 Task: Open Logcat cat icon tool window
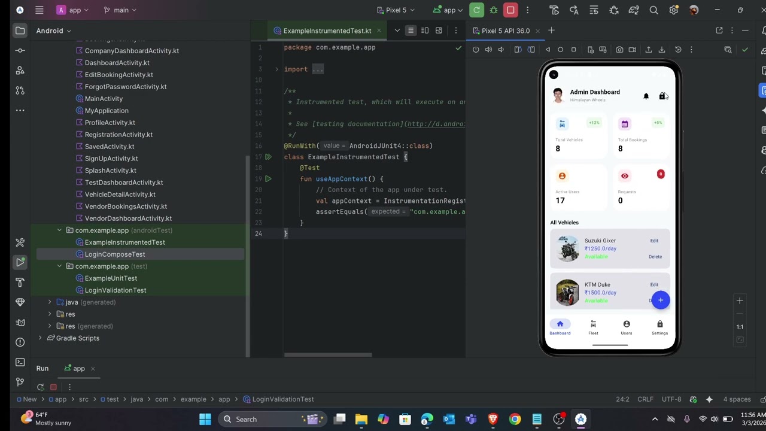(20, 323)
